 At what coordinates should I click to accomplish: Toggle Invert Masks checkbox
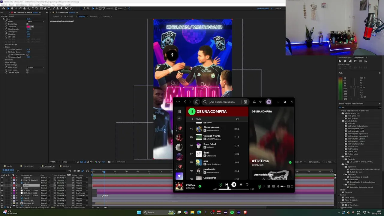tap(27, 70)
